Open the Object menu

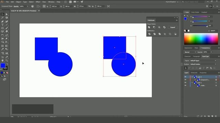pos(18,2)
